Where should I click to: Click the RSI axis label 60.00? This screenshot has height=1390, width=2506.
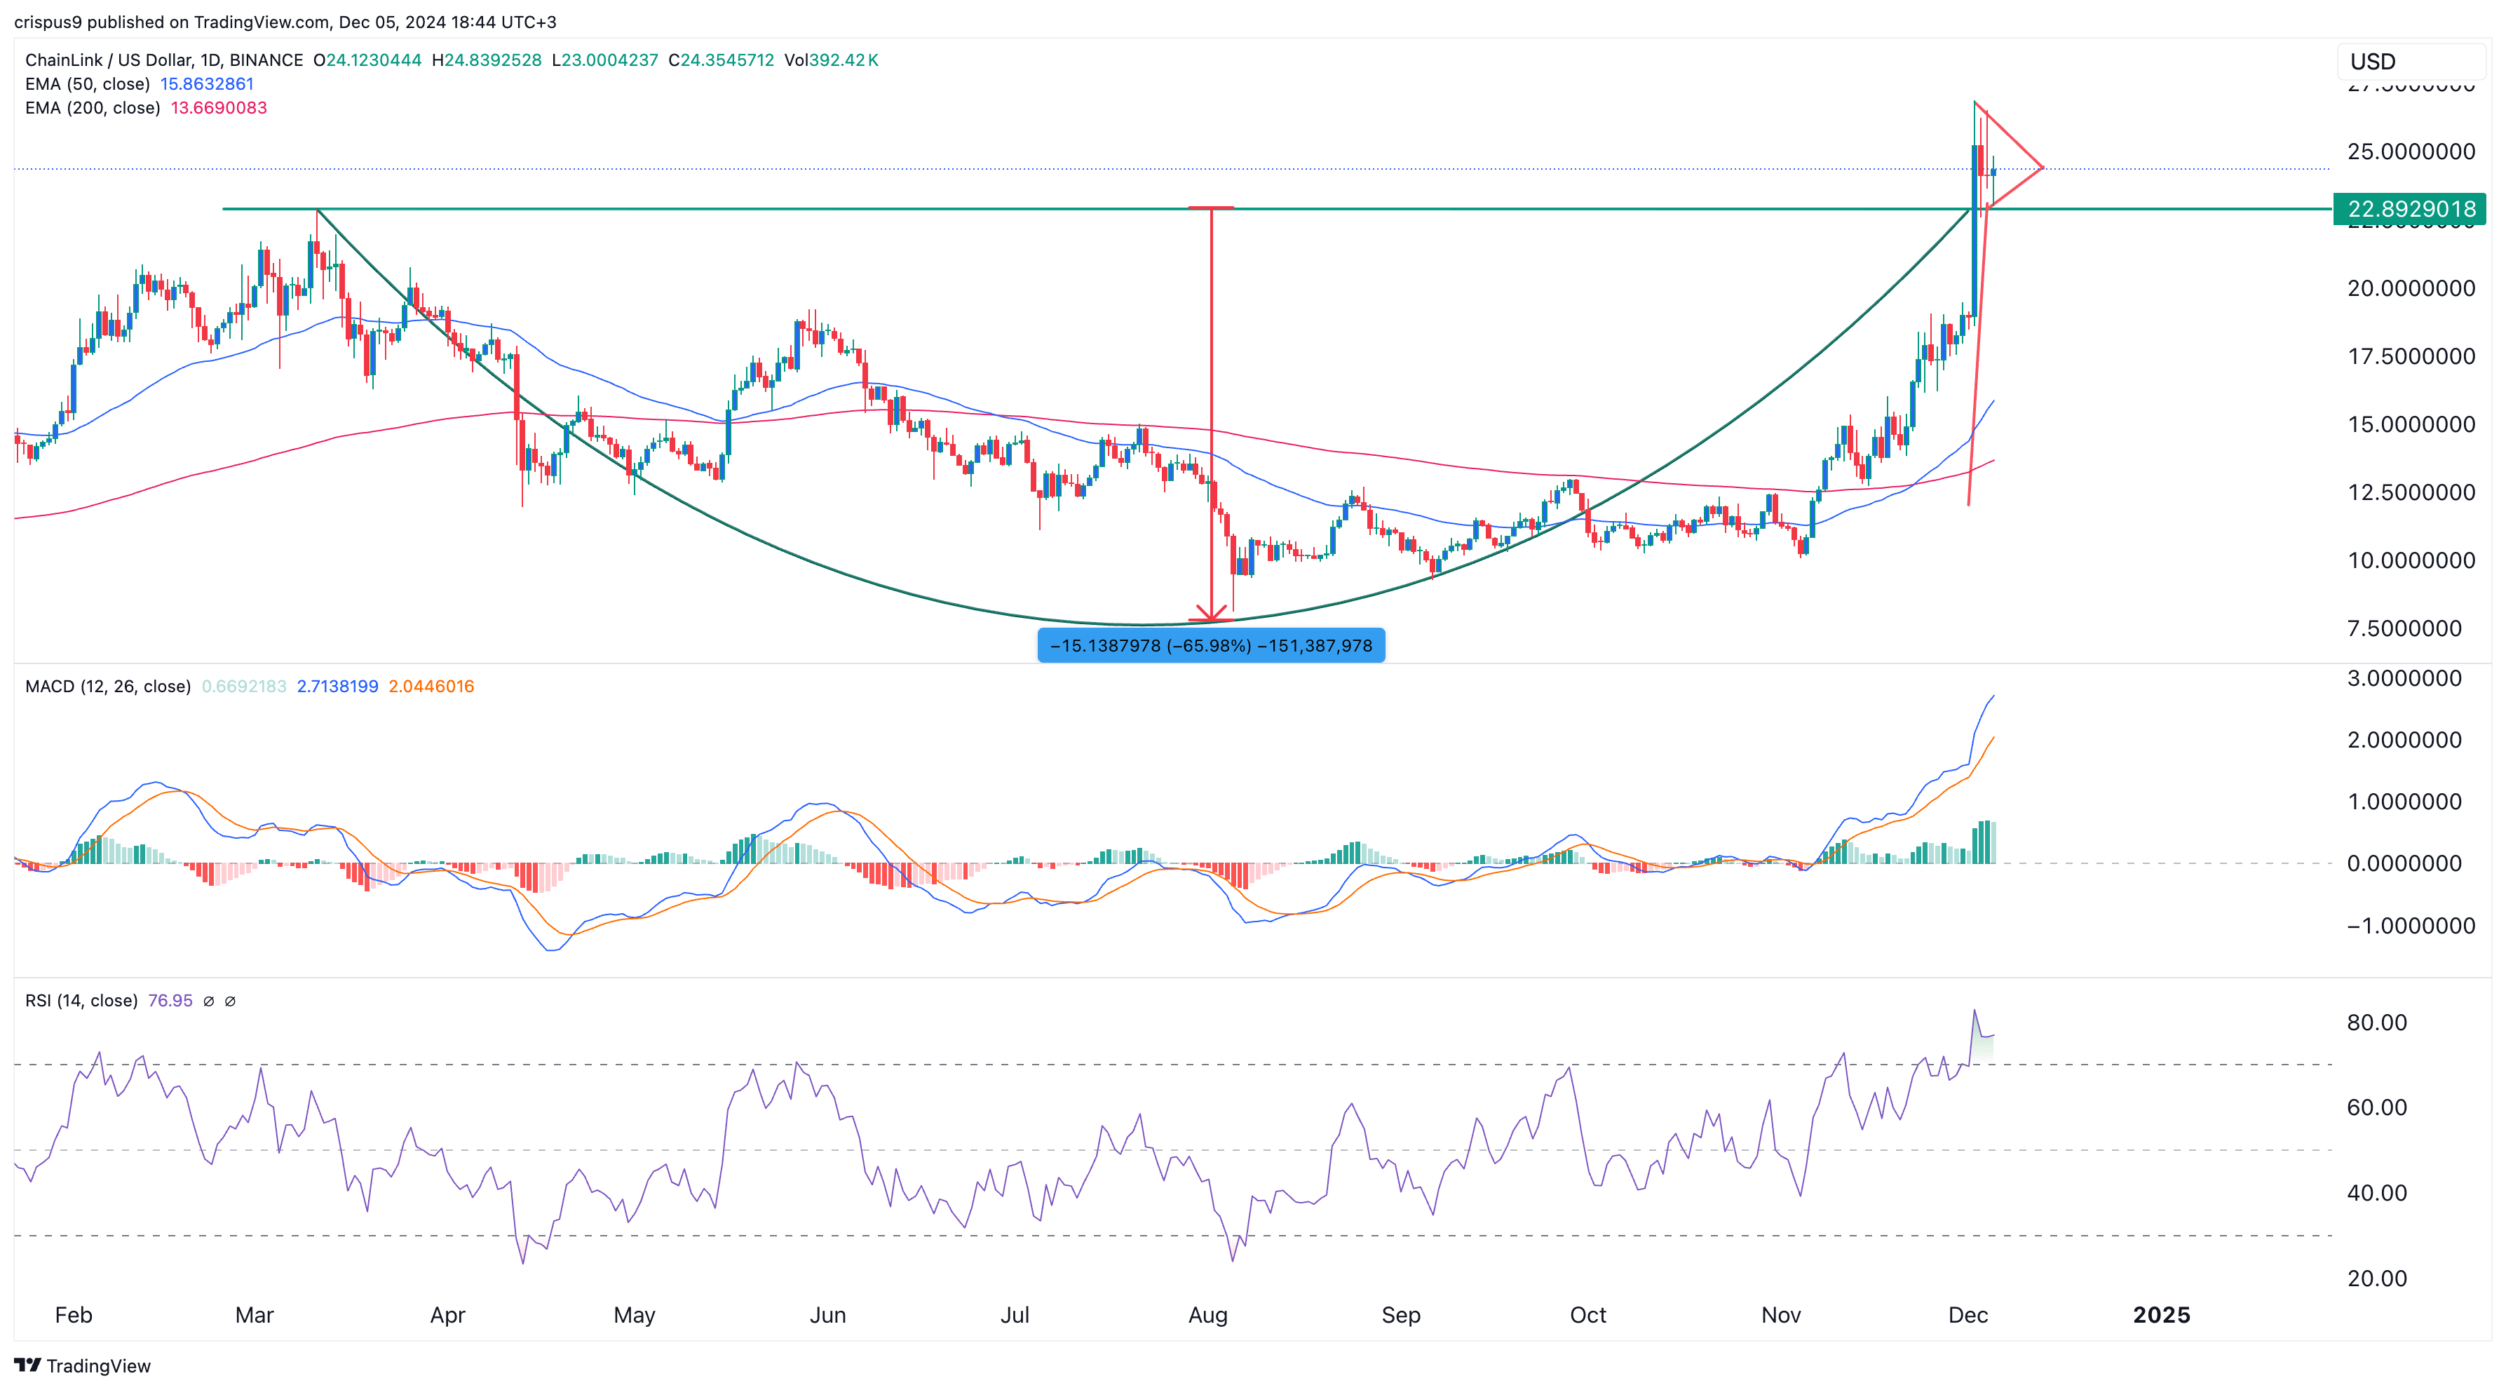[x=2378, y=1108]
